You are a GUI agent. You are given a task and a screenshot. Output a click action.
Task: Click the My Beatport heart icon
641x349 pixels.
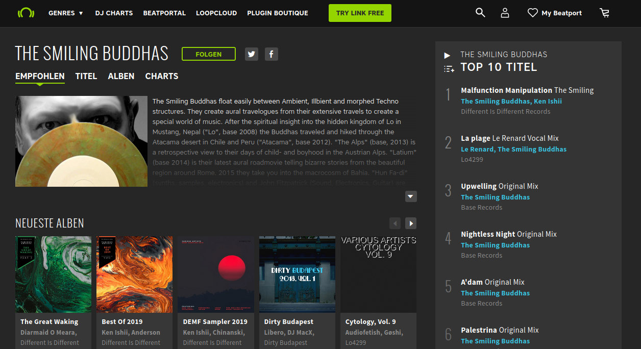(533, 13)
